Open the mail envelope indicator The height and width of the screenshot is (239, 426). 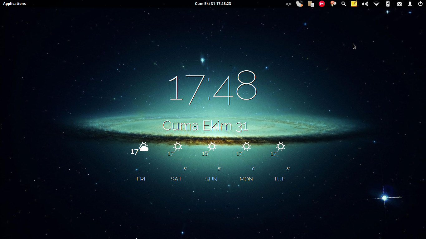[399, 4]
